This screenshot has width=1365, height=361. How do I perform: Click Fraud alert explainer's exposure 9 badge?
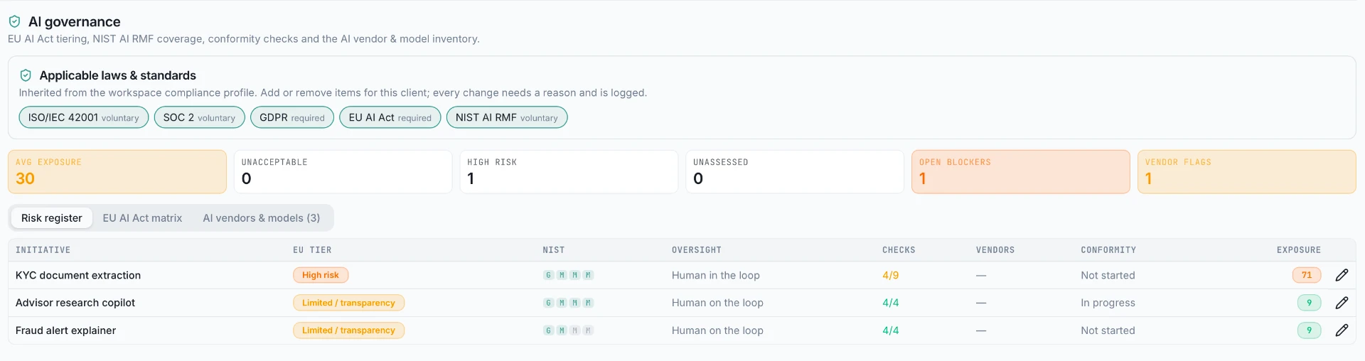1309,330
